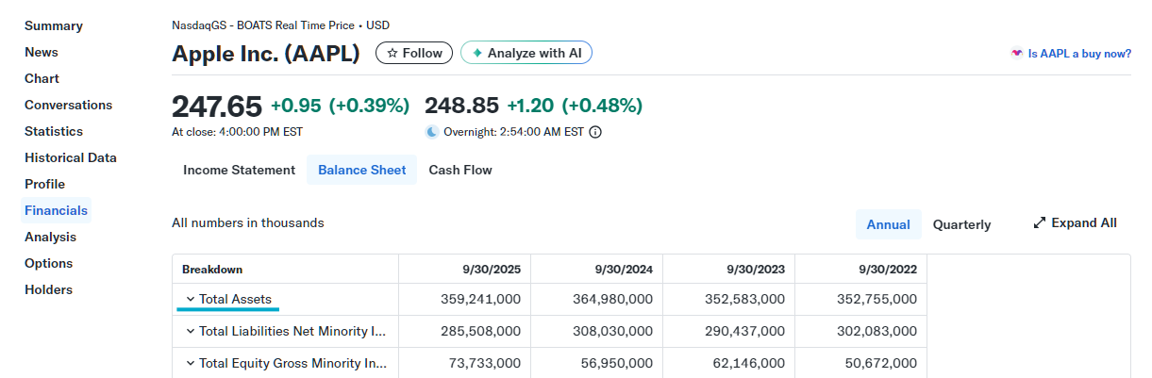Click the Follow button
Screen dimensions: 1152x378
click(414, 53)
